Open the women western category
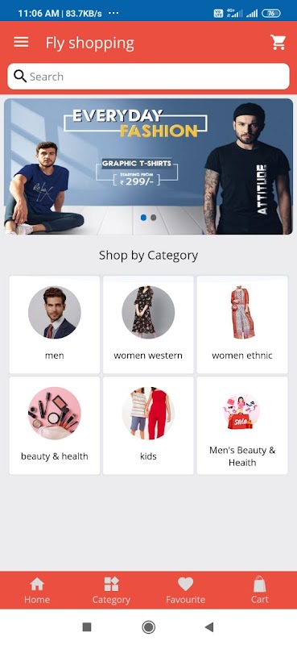Screen dimensions: 297x645 tap(148, 325)
